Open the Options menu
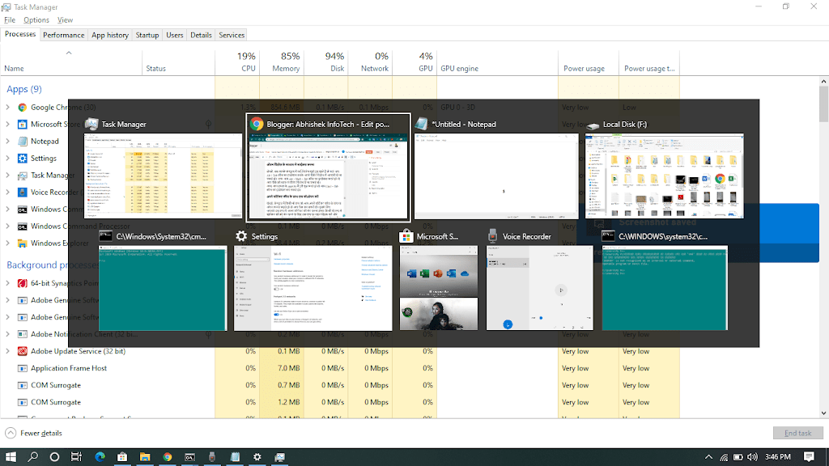This screenshot has height=466, width=829. point(36,19)
